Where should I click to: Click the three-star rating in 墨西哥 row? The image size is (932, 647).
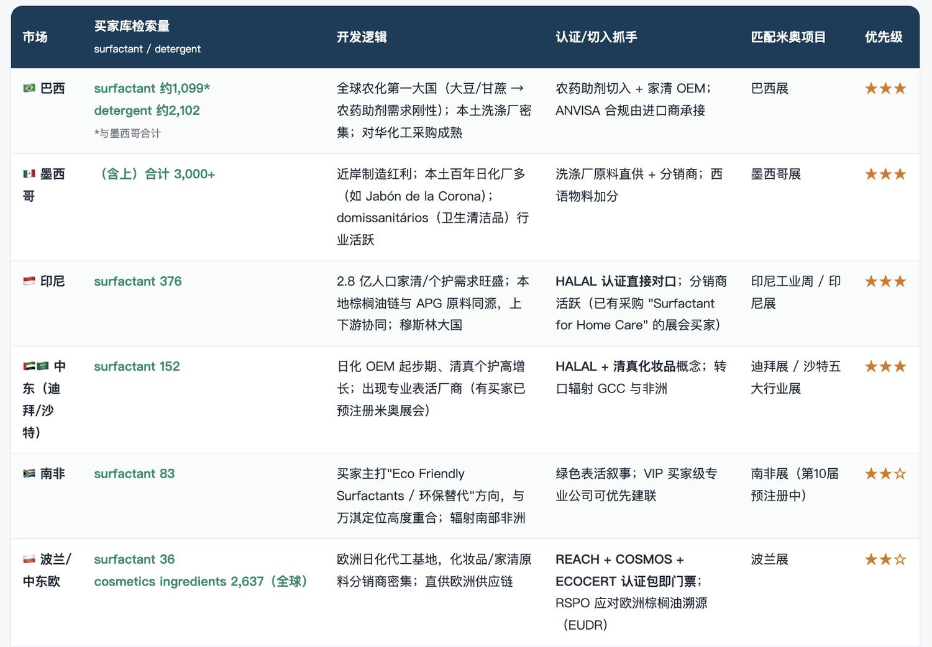click(x=885, y=174)
